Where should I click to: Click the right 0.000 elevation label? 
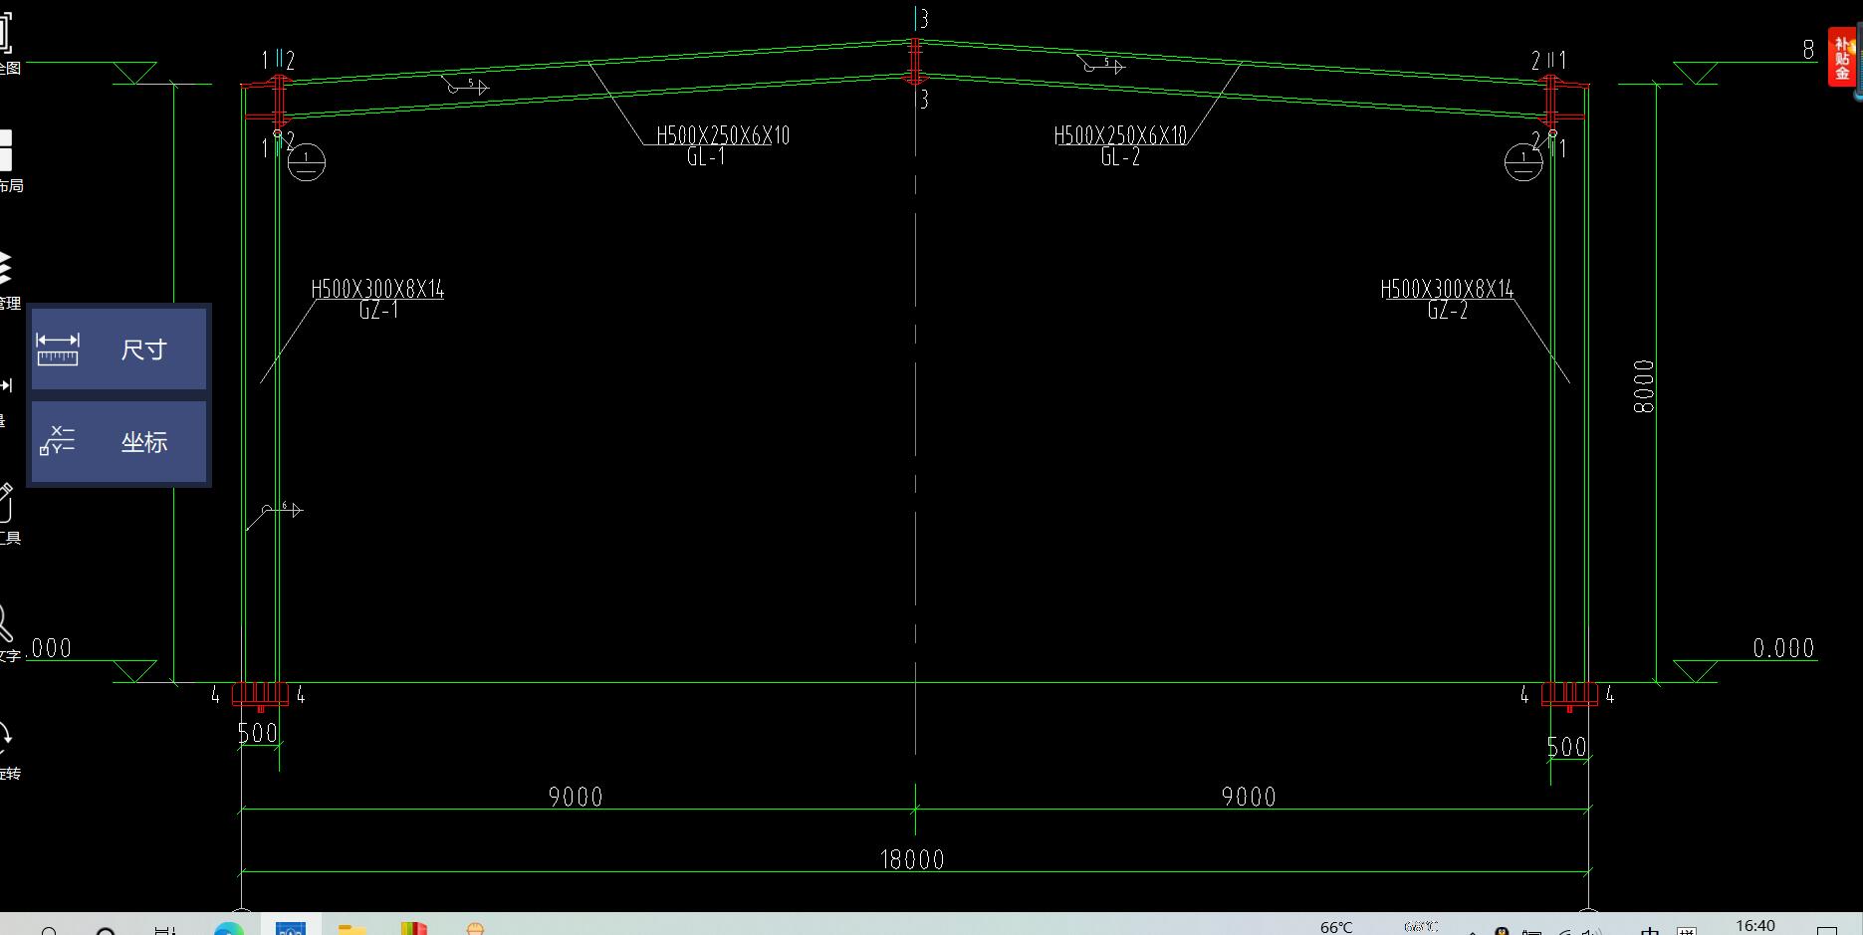(x=1783, y=648)
